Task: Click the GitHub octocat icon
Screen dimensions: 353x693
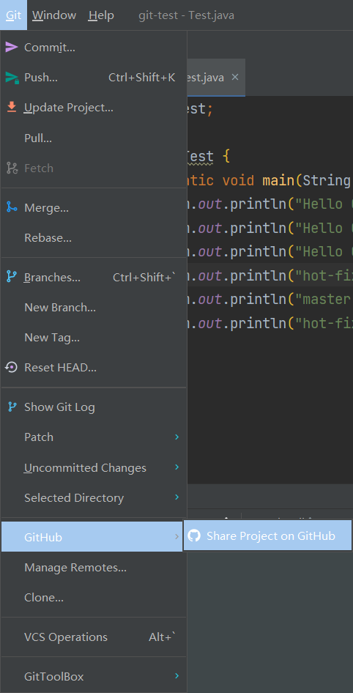Action: pos(194,536)
